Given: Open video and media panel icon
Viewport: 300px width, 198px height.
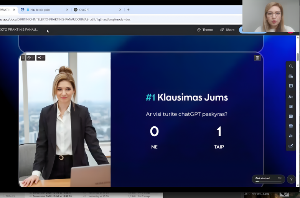Looking at the screenshot, I should pos(291,116).
